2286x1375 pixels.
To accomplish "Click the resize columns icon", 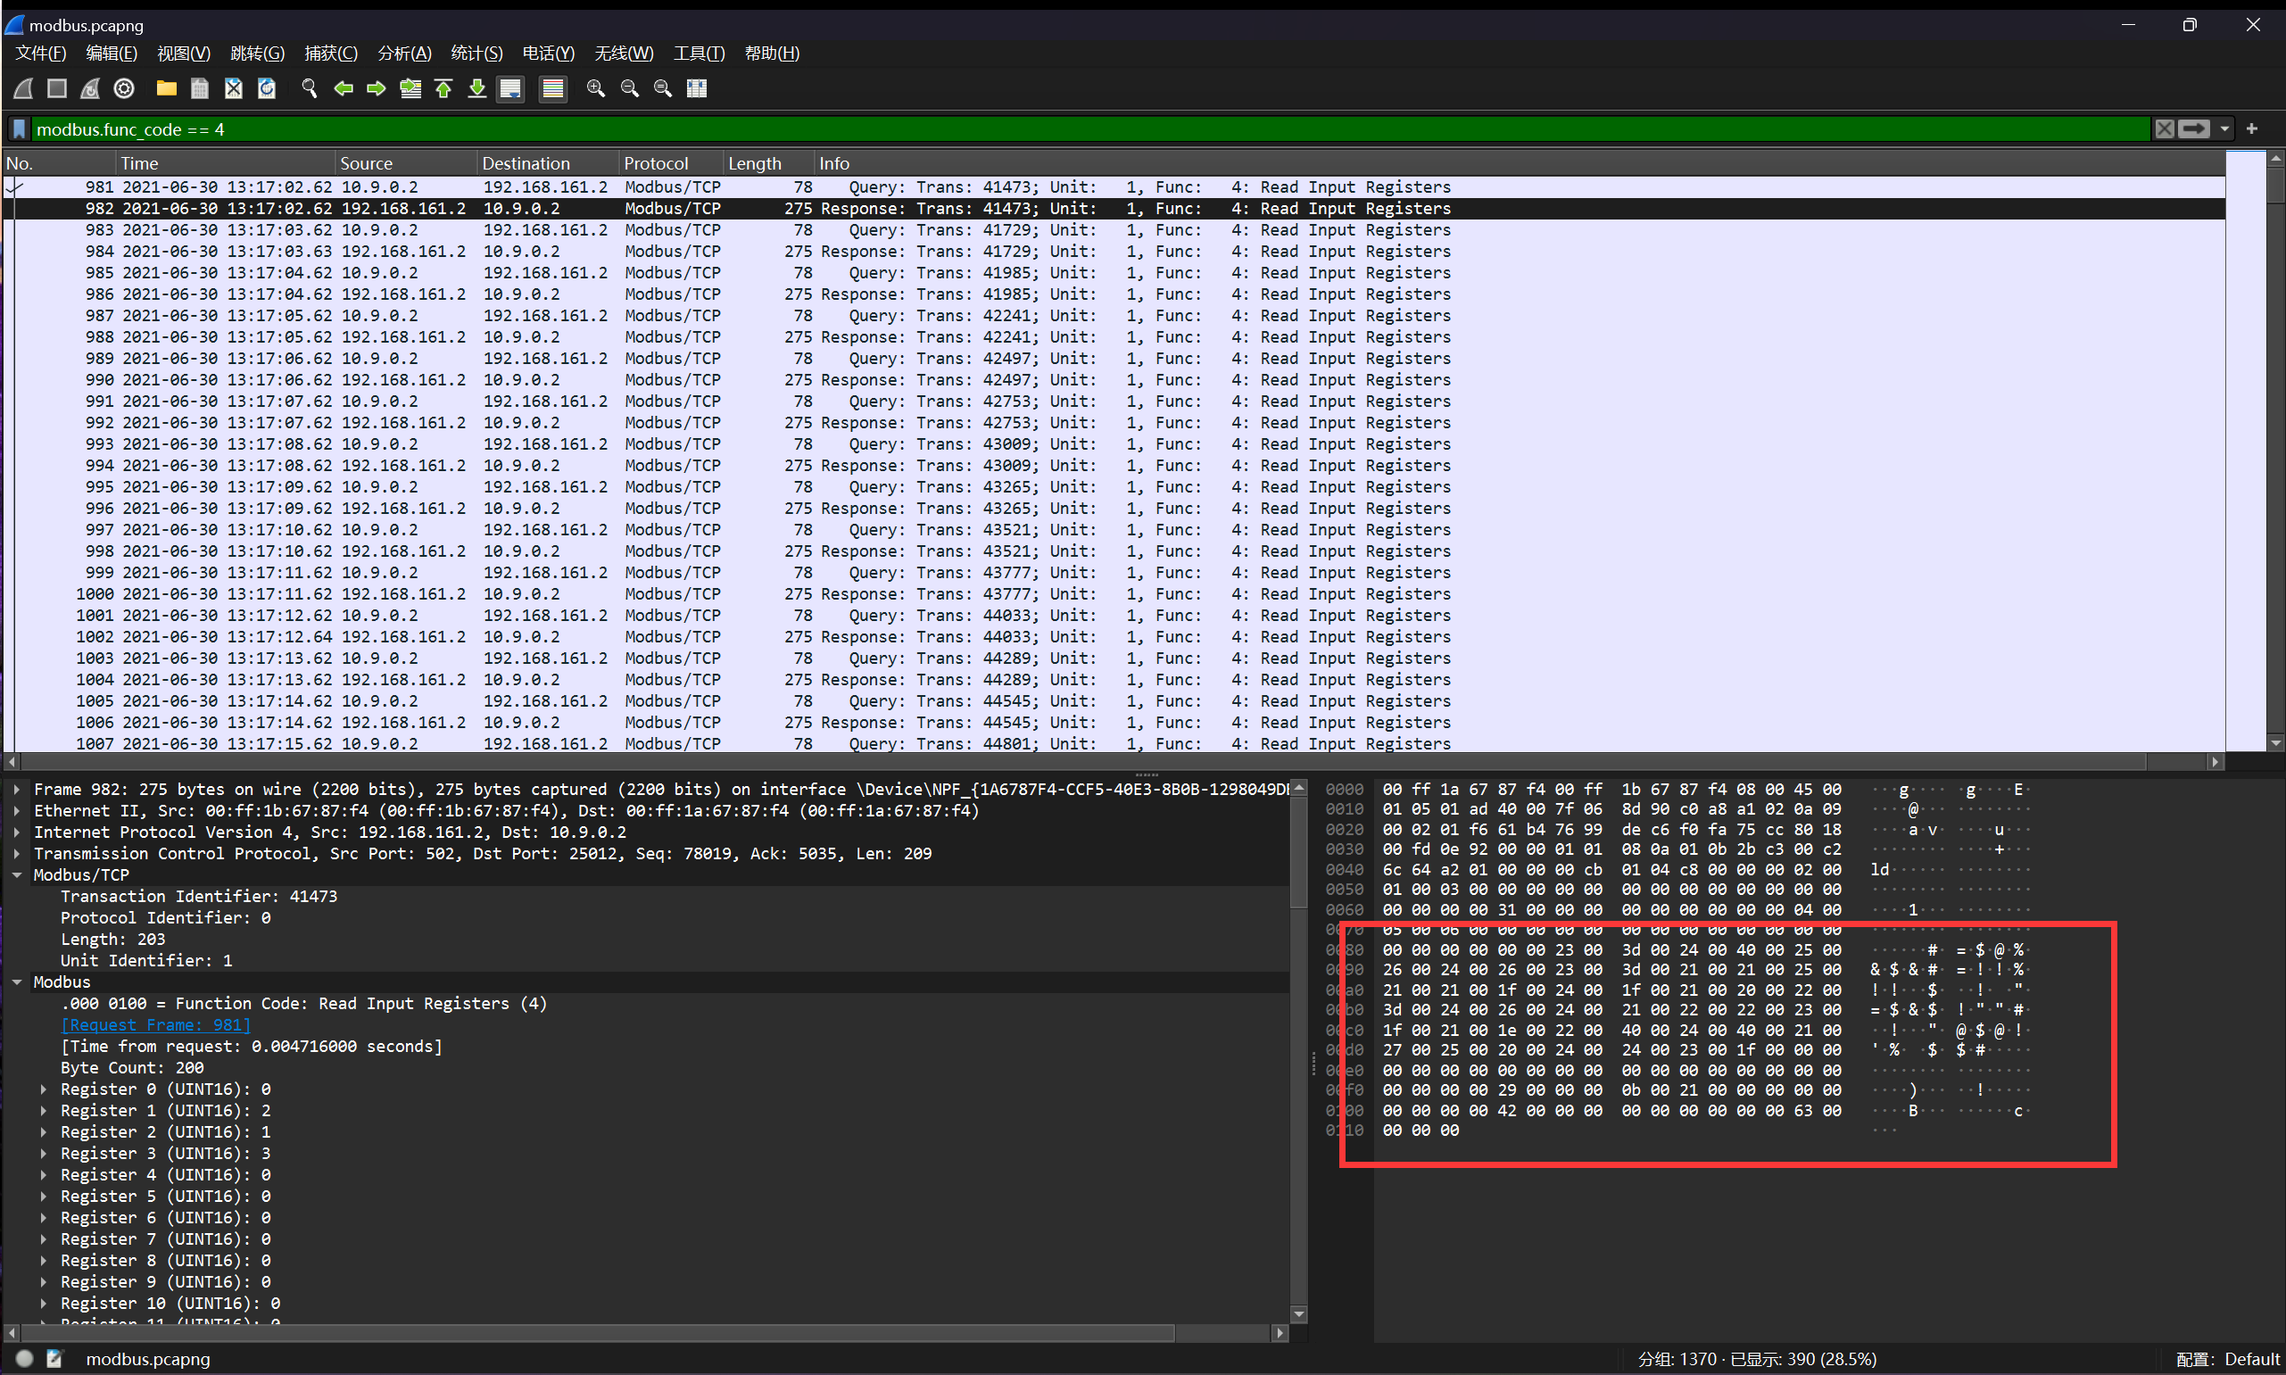I will [x=697, y=89].
